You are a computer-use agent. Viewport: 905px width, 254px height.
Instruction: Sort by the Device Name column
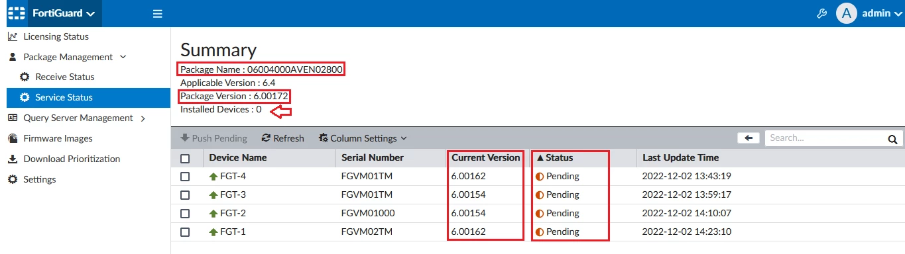pyautogui.click(x=238, y=157)
